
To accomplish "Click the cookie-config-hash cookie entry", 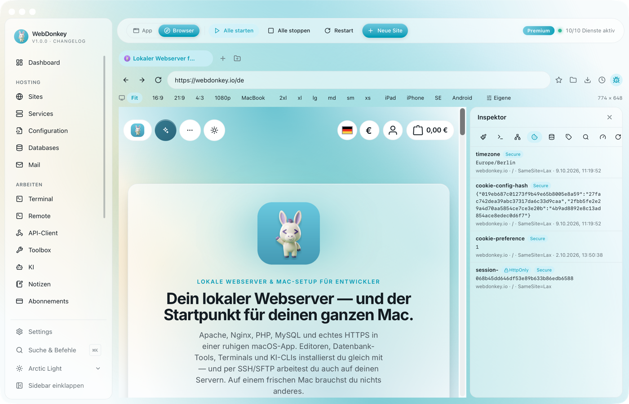I will [x=546, y=204].
